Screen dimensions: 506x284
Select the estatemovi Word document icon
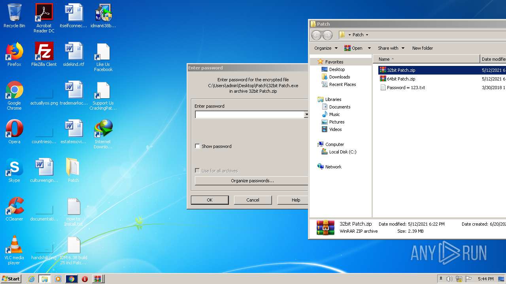[74, 132]
